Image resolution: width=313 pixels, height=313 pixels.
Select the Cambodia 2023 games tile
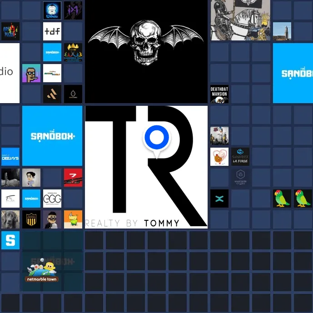click(x=73, y=52)
